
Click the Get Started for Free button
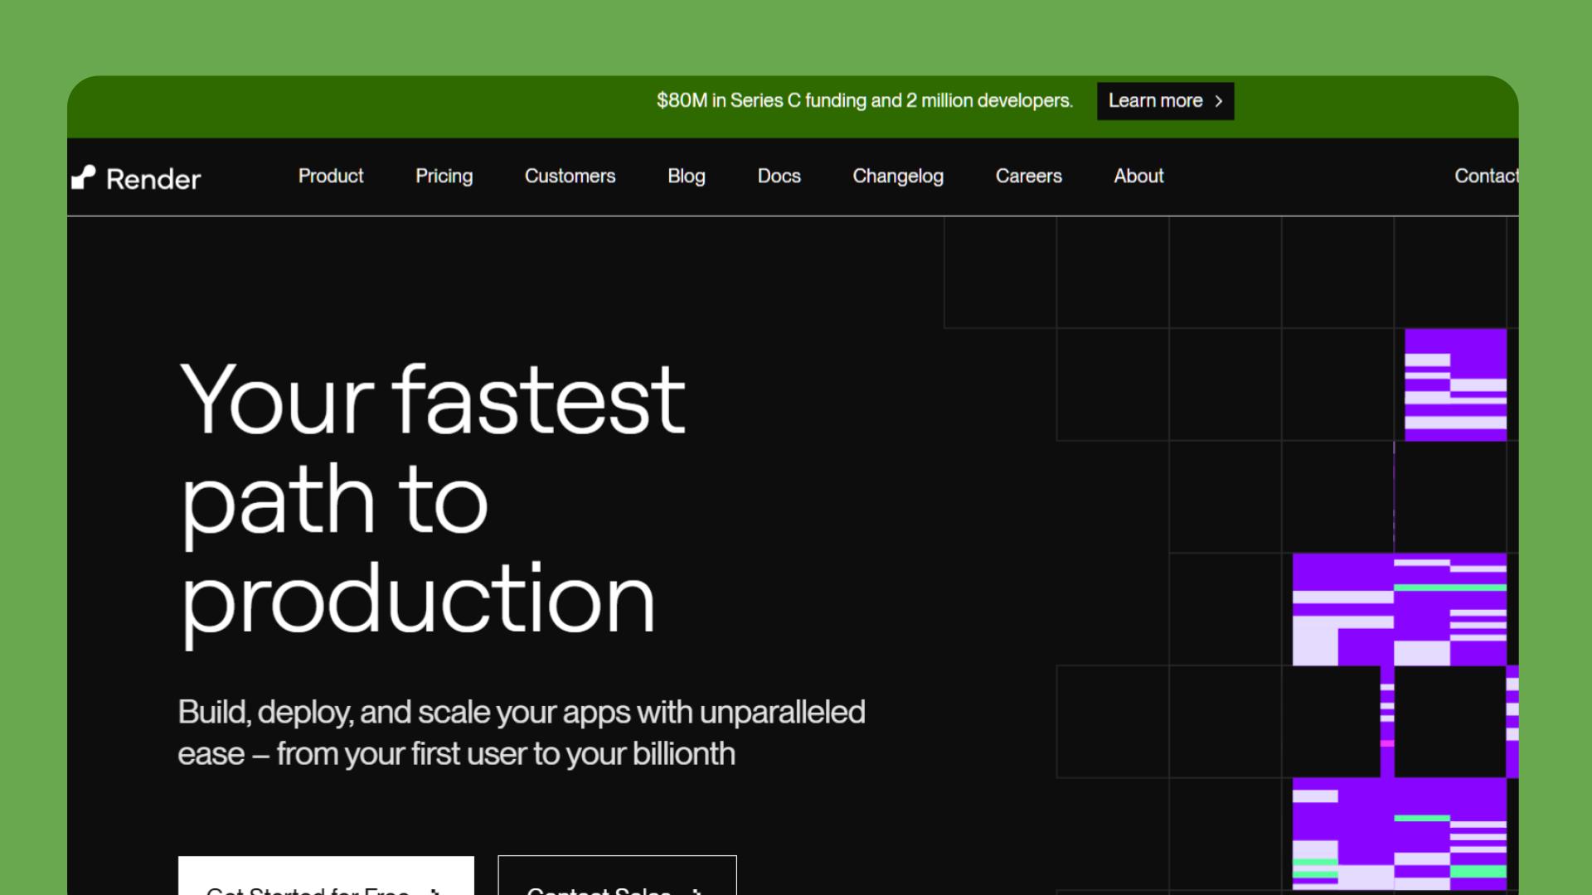click(x=326, y=878)
